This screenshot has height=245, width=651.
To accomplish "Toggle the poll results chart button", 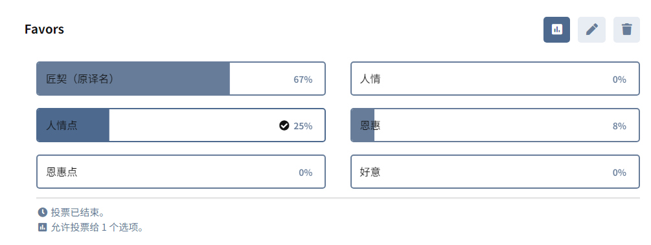I will pos(556,30).
